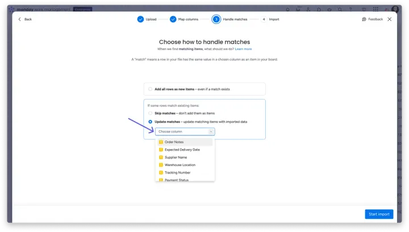Click the Map columns step checkmark

173,19
